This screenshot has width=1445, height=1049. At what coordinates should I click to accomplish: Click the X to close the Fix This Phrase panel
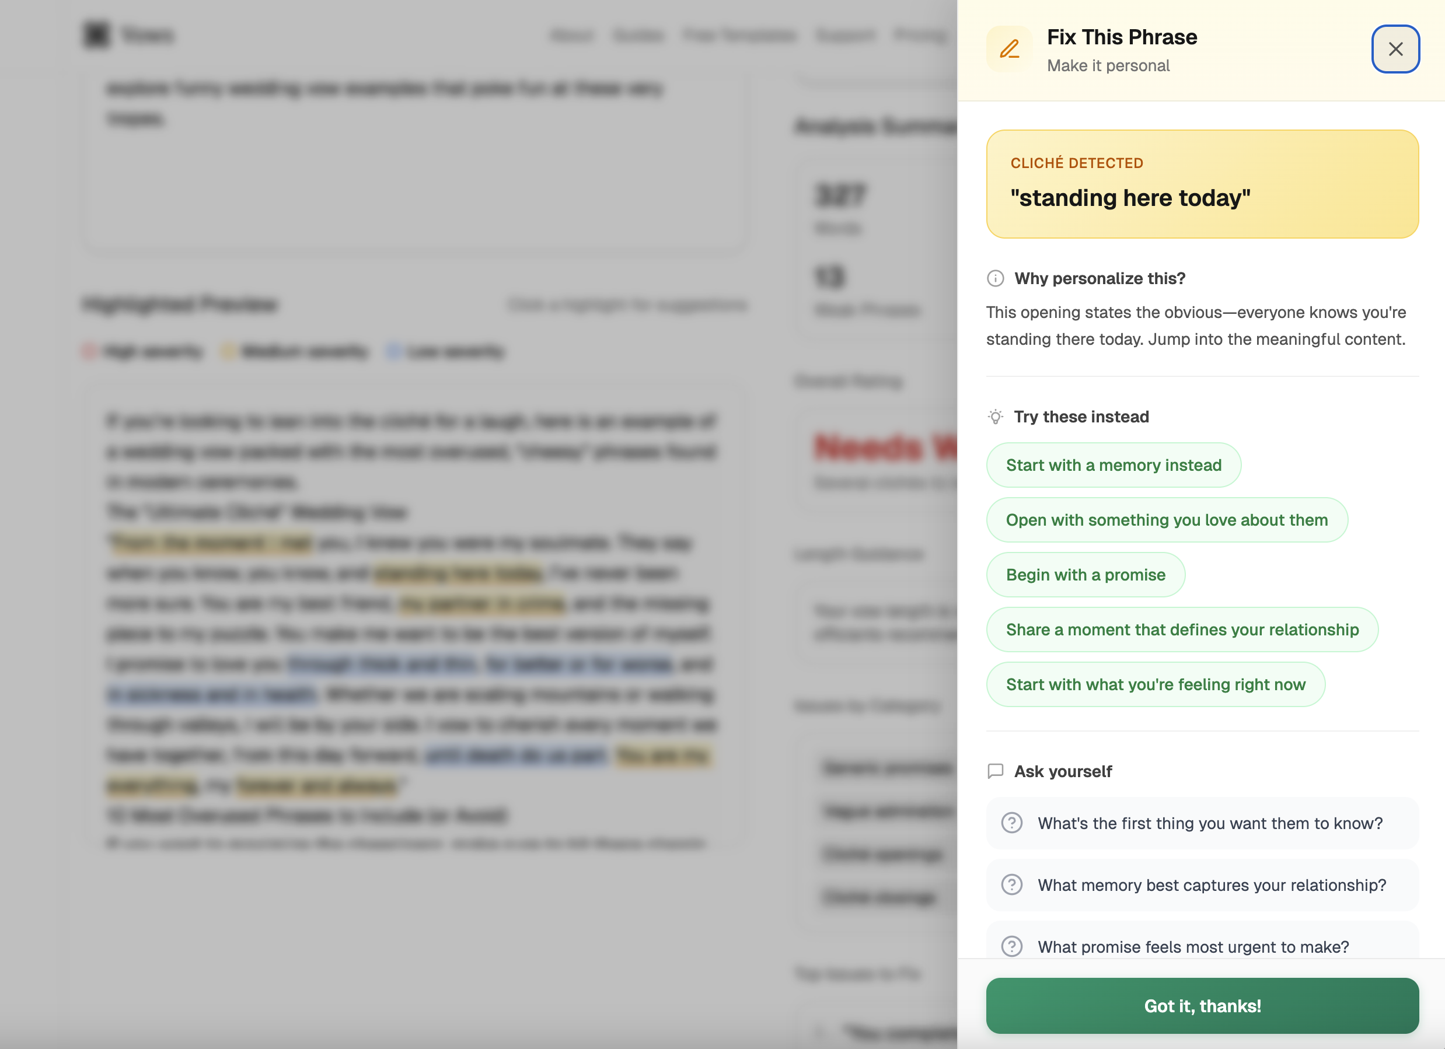(1395, 49)
